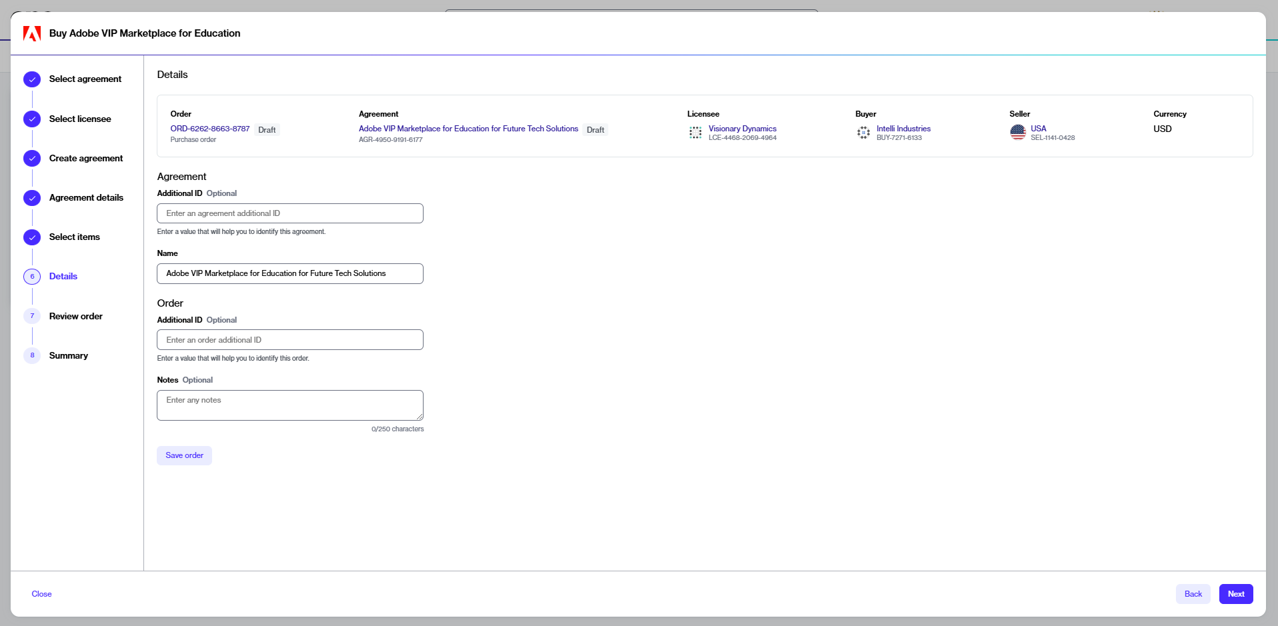
Task: Open order link ORD-6262-8663-8787
Action: point(209,129)
